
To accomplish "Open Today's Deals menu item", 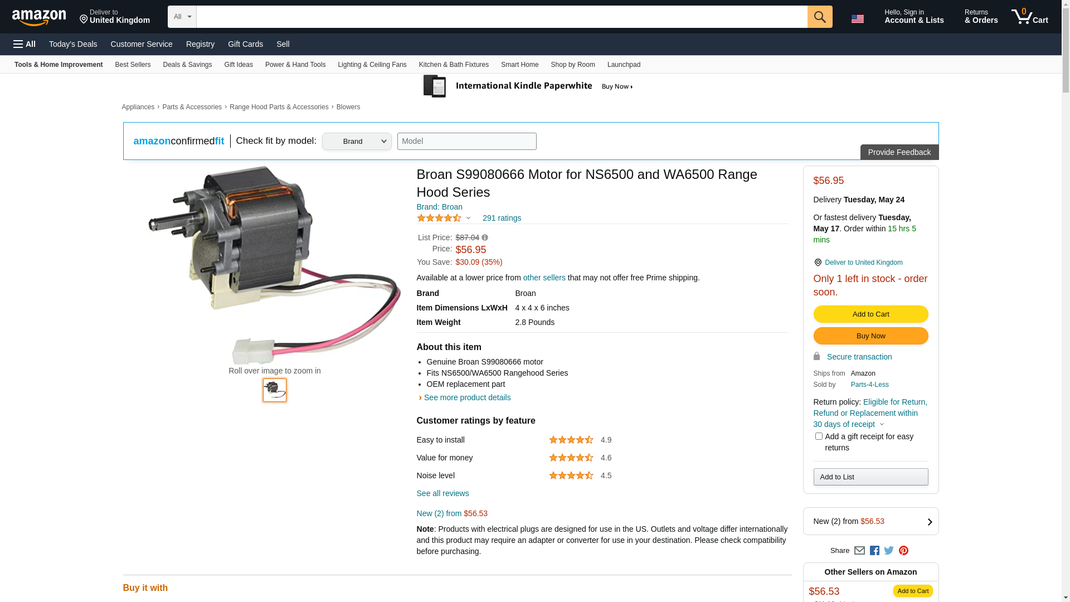I will (73, 44).
